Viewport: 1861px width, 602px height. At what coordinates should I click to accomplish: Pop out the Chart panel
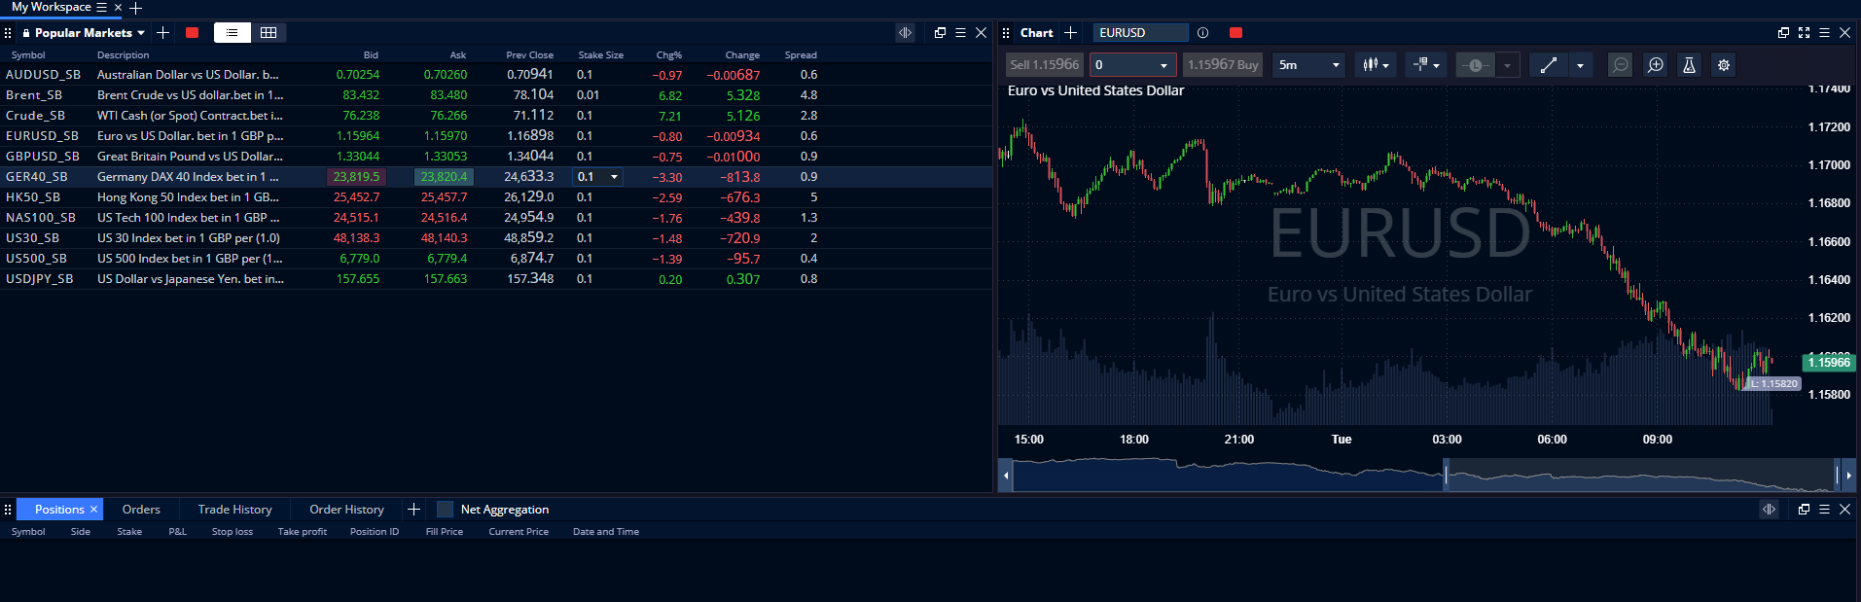(1783, 33)
